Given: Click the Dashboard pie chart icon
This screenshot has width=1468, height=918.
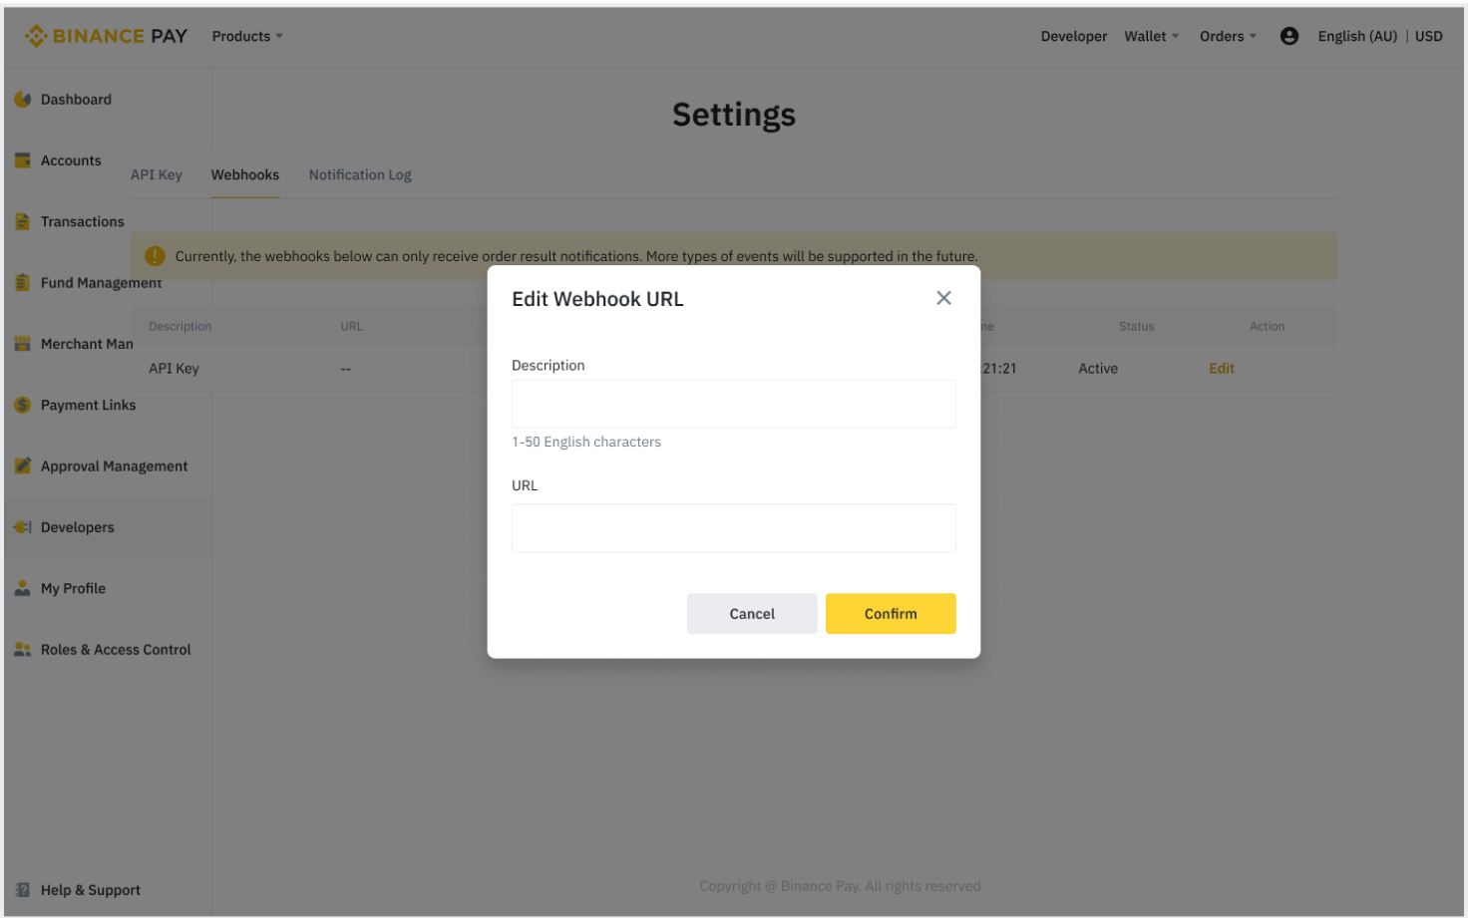Looking at the screenshot, I should (x=22, y=100).
